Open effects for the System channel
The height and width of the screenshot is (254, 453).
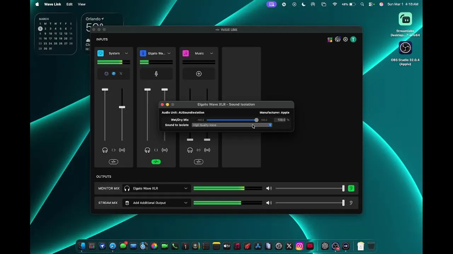(114, 162)
